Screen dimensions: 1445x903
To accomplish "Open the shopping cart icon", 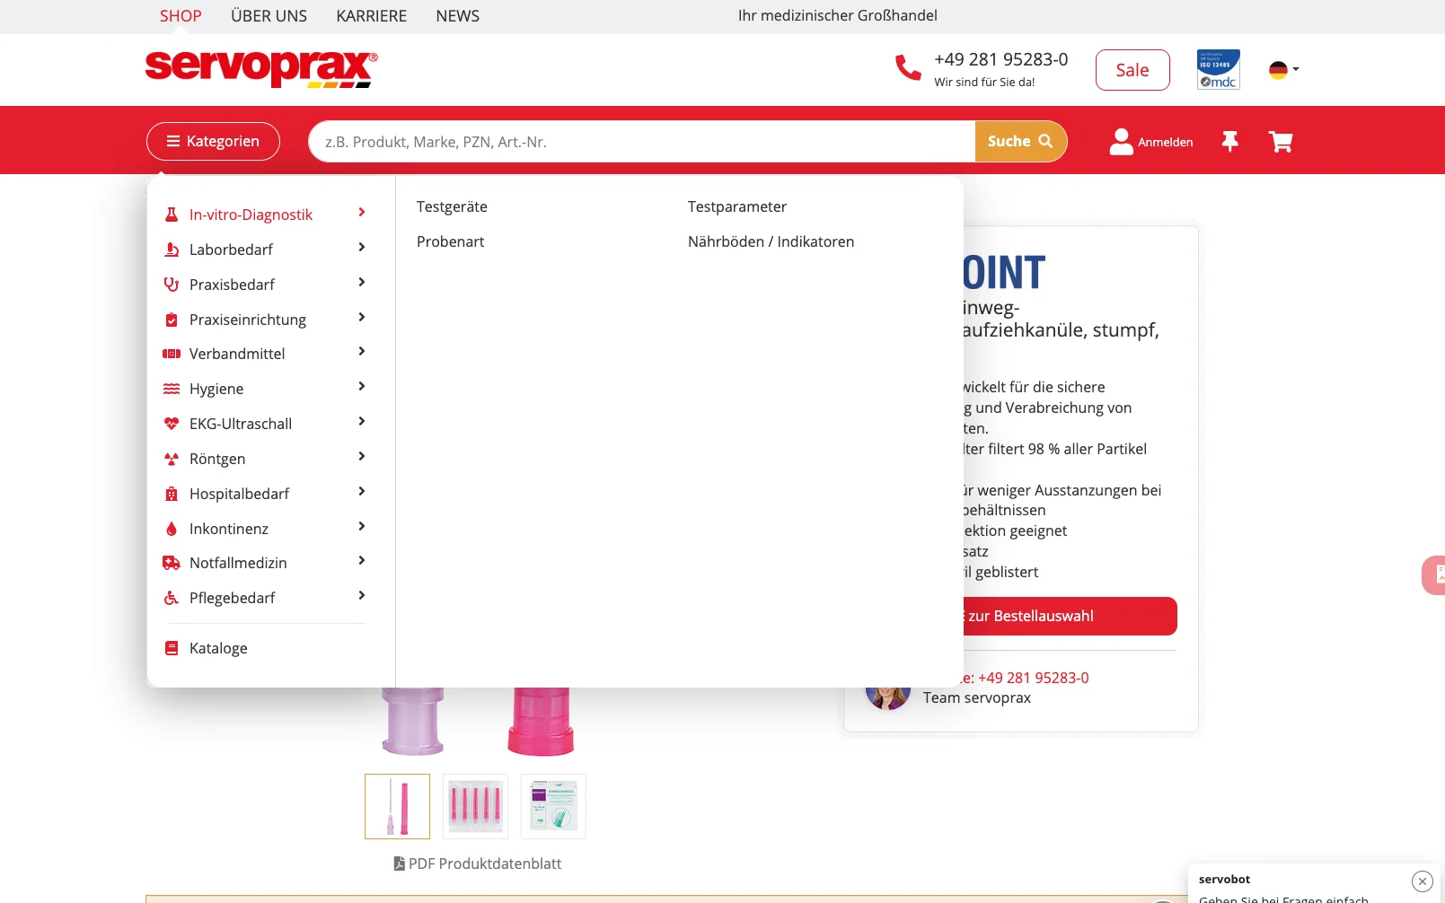I will coord(1281,141).
